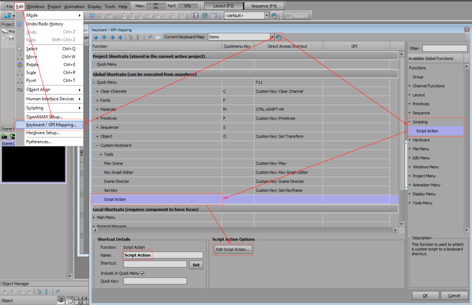Click Object Manager move down icon

(13, 292)
